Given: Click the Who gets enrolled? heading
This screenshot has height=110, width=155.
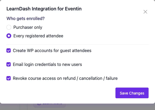Looking at the screenshot, I should 25,18.
